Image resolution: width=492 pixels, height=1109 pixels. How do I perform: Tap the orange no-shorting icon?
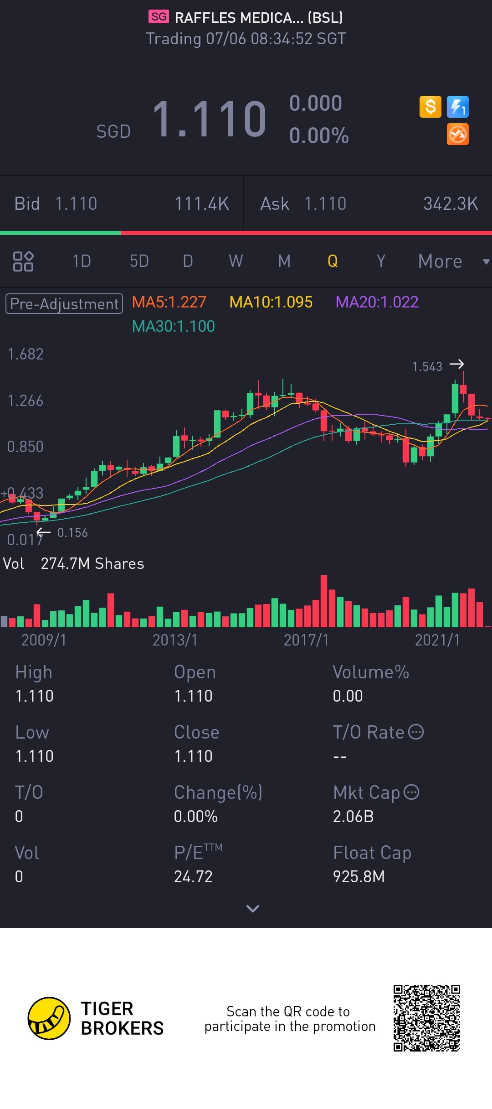(x=458, y=134)
